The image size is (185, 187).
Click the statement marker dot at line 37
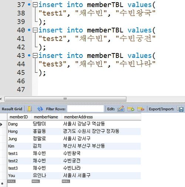(x=29, y=5)
